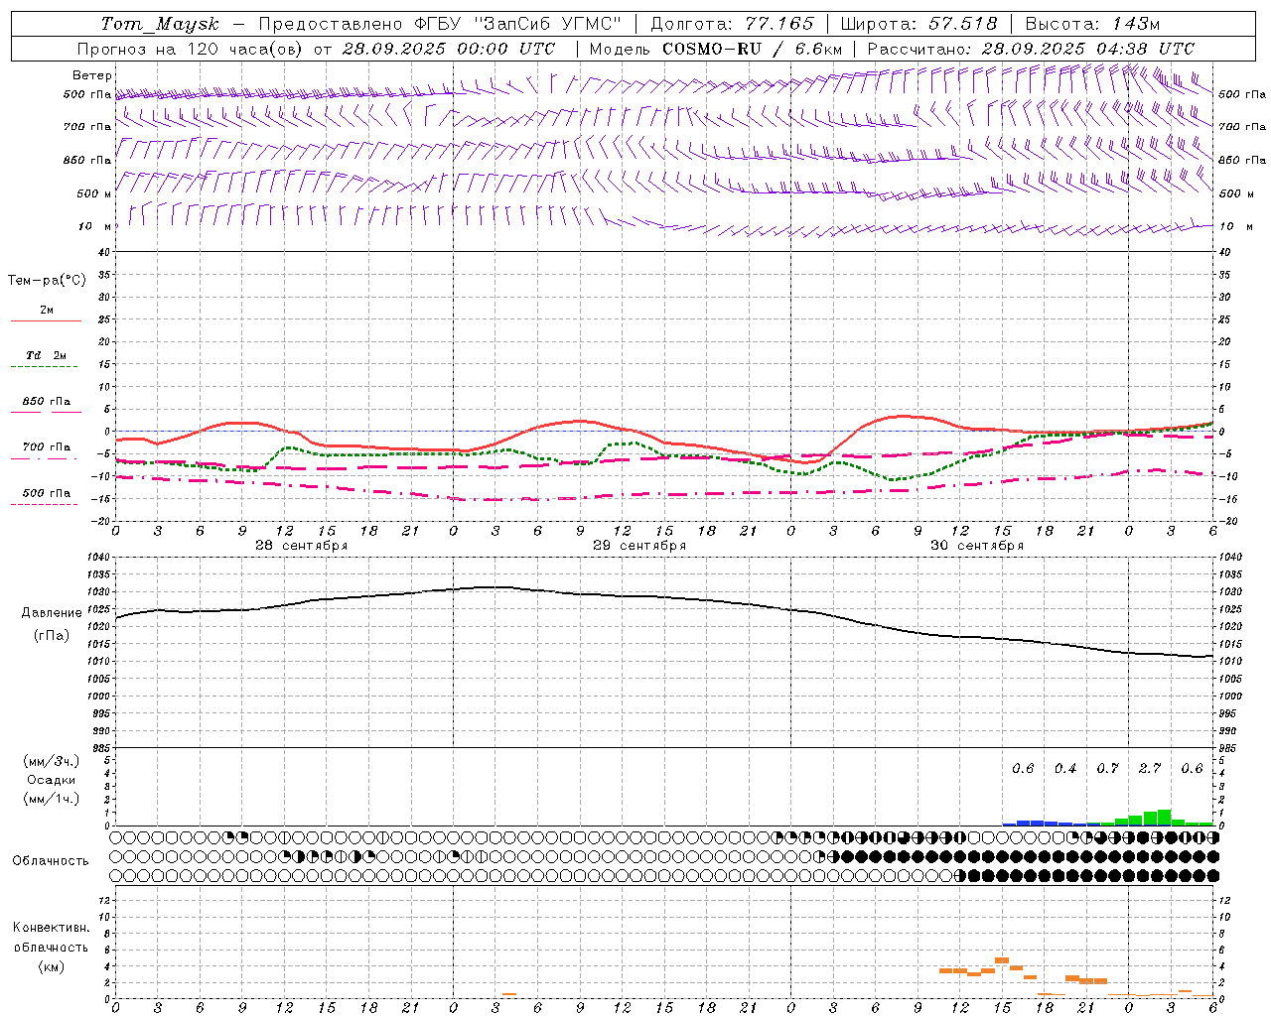Image resolution: width=1271 pixels, height=1016 pixels.
Task: Click the "(мм/3ч.)" precipitation unit label
Action: (52, 761)
